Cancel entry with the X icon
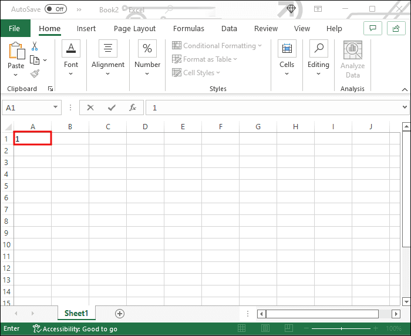This screenshot has height=336, width=411. pyautogui.click(x=90, y=107)
